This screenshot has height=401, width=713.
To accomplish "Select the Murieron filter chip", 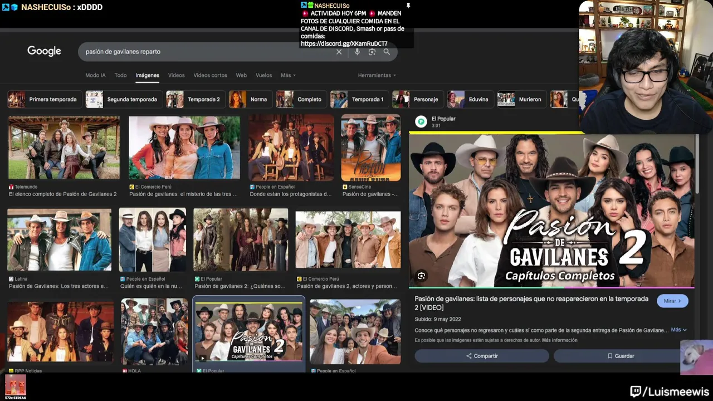I will point(522,99).
